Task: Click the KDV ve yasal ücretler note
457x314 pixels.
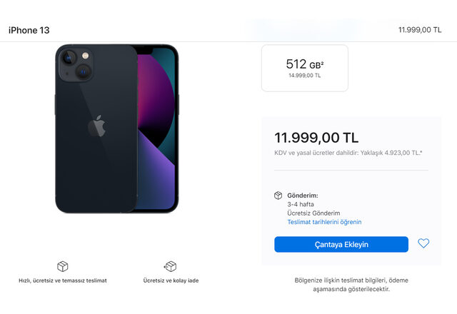Action: click(348, 153)
